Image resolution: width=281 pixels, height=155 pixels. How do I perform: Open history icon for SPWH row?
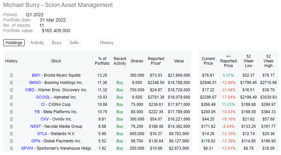click(x=11, y=148)
